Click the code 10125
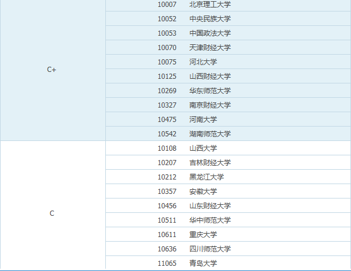Viewport: 351px width, 271px height. [x=167, y=77]
